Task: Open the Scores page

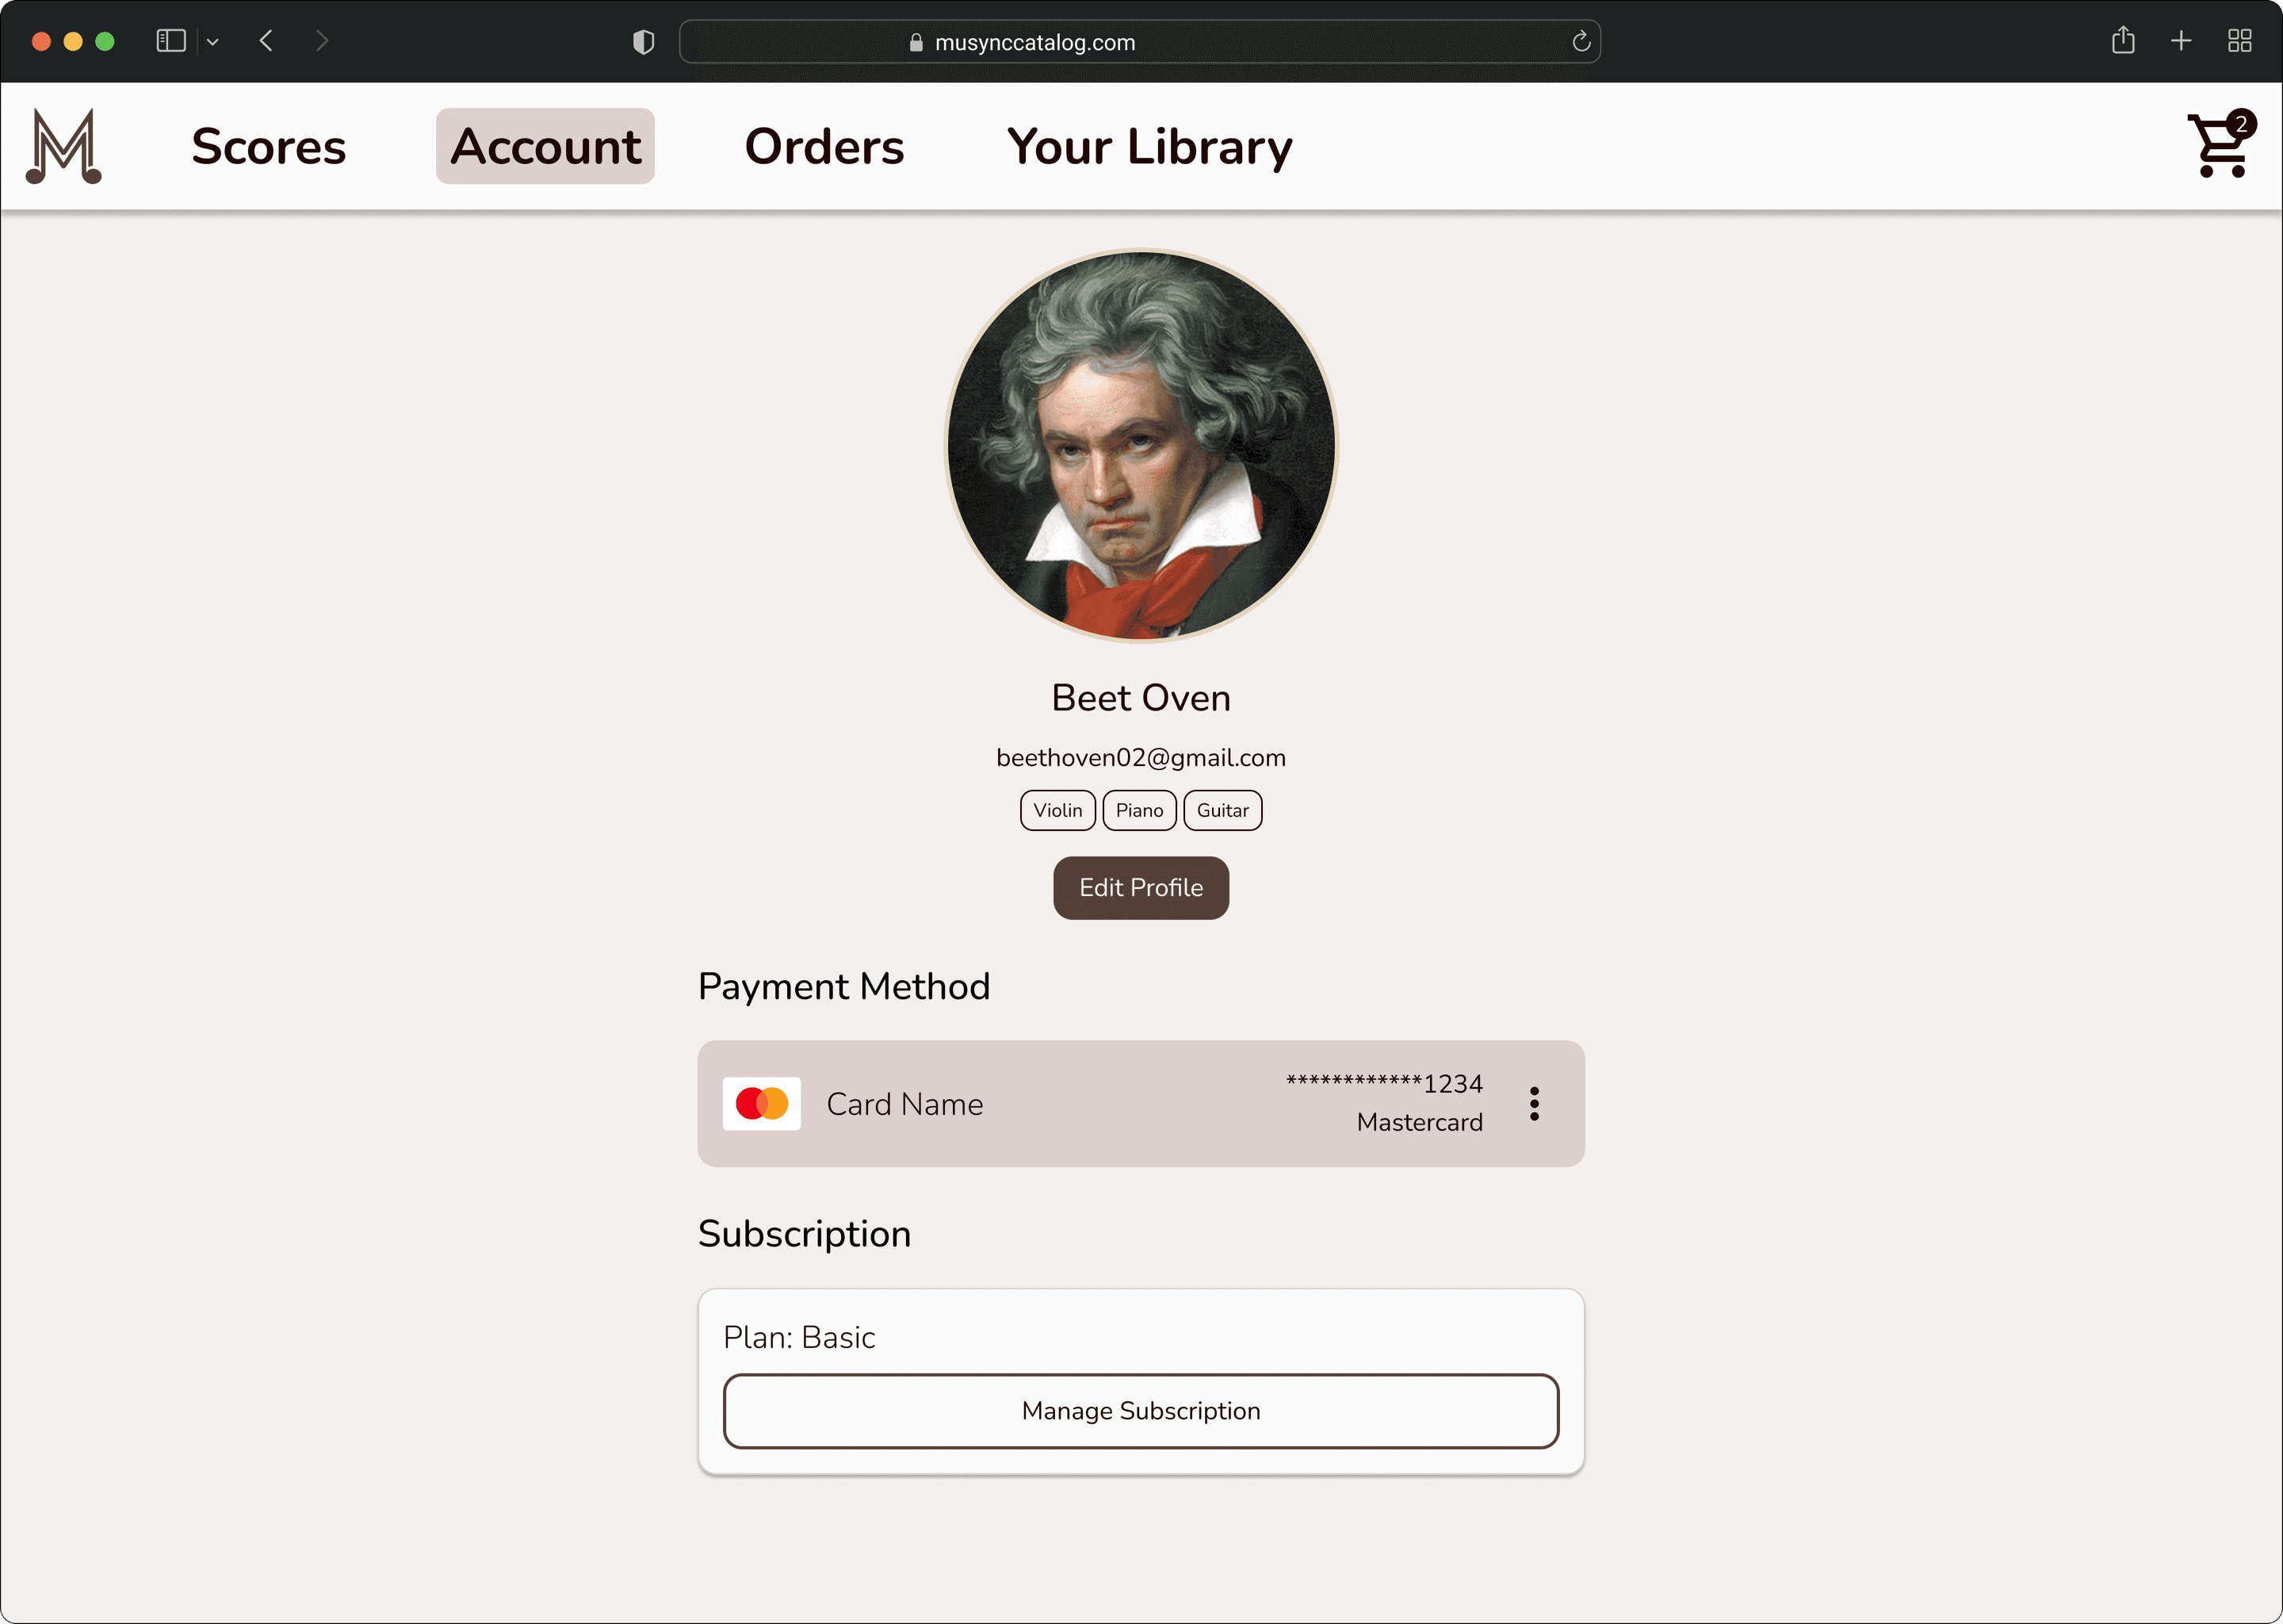Action: 269,146
